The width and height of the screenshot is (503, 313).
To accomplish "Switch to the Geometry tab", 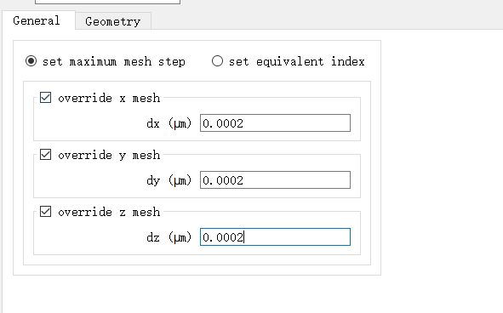I will (113, 21).
